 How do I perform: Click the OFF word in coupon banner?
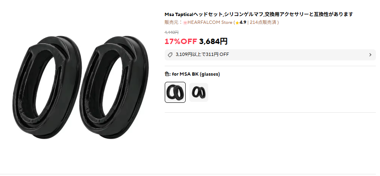[x=224, y=55]
